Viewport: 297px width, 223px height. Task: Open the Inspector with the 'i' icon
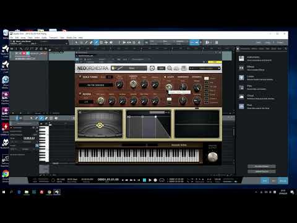16,49
